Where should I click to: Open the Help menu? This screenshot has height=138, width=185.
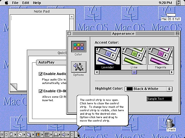(37, 3)
